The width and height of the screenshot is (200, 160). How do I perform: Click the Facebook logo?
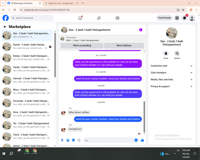pyautogui.click(x=6, y=18)
